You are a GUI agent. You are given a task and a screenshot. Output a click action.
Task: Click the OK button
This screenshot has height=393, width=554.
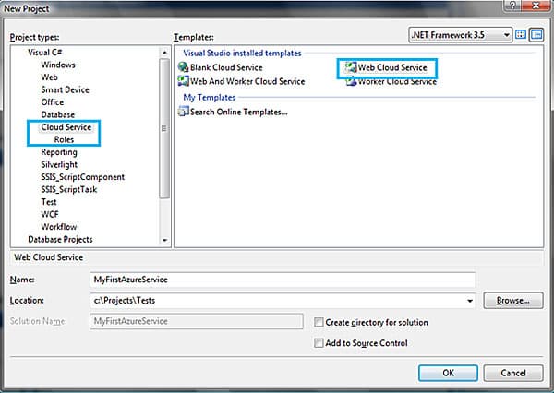tap(448, 373)
